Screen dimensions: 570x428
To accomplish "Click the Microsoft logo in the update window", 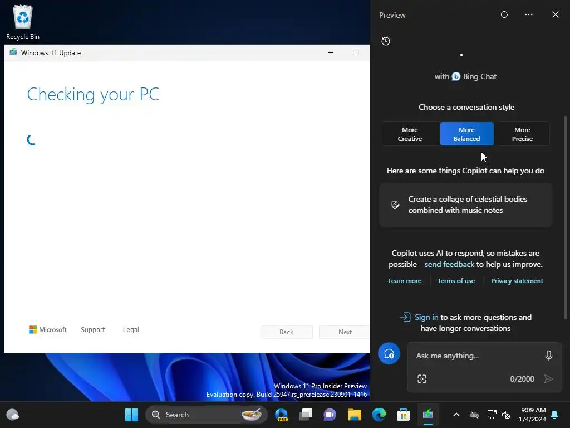I will pos(48,330).
